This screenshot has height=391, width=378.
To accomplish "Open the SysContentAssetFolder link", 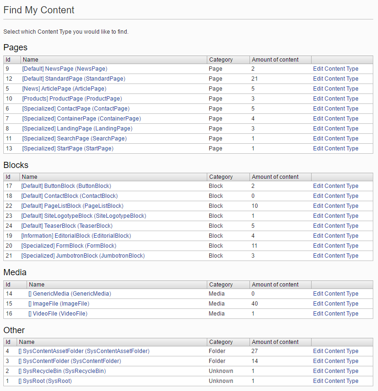I will coord(84,351).
